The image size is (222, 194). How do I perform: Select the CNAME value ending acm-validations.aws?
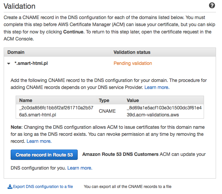pos(164,111)
